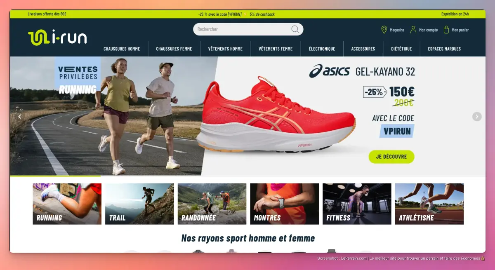The width and height of the screenshot is (495, 270).
Task: Expand the Vêtements Femme menu
Action: [276, 49]
